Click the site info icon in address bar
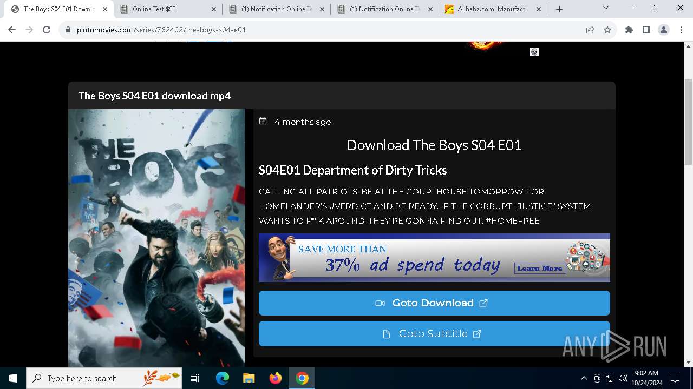 tap(68, 30)
